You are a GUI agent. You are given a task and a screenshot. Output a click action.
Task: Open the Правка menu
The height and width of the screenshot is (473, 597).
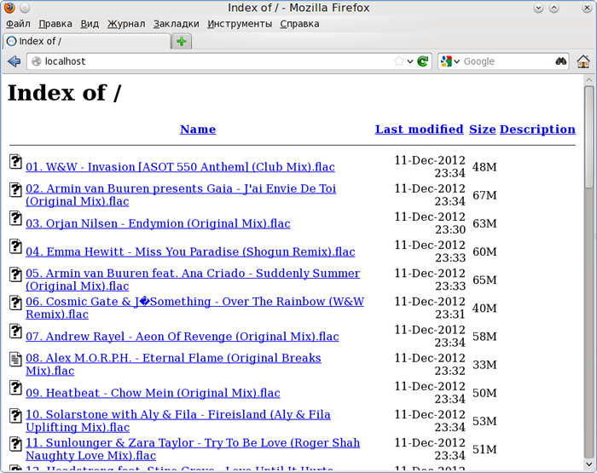(x=55, y=24)
